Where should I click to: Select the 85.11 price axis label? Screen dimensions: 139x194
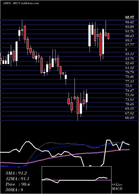[130, 54]
